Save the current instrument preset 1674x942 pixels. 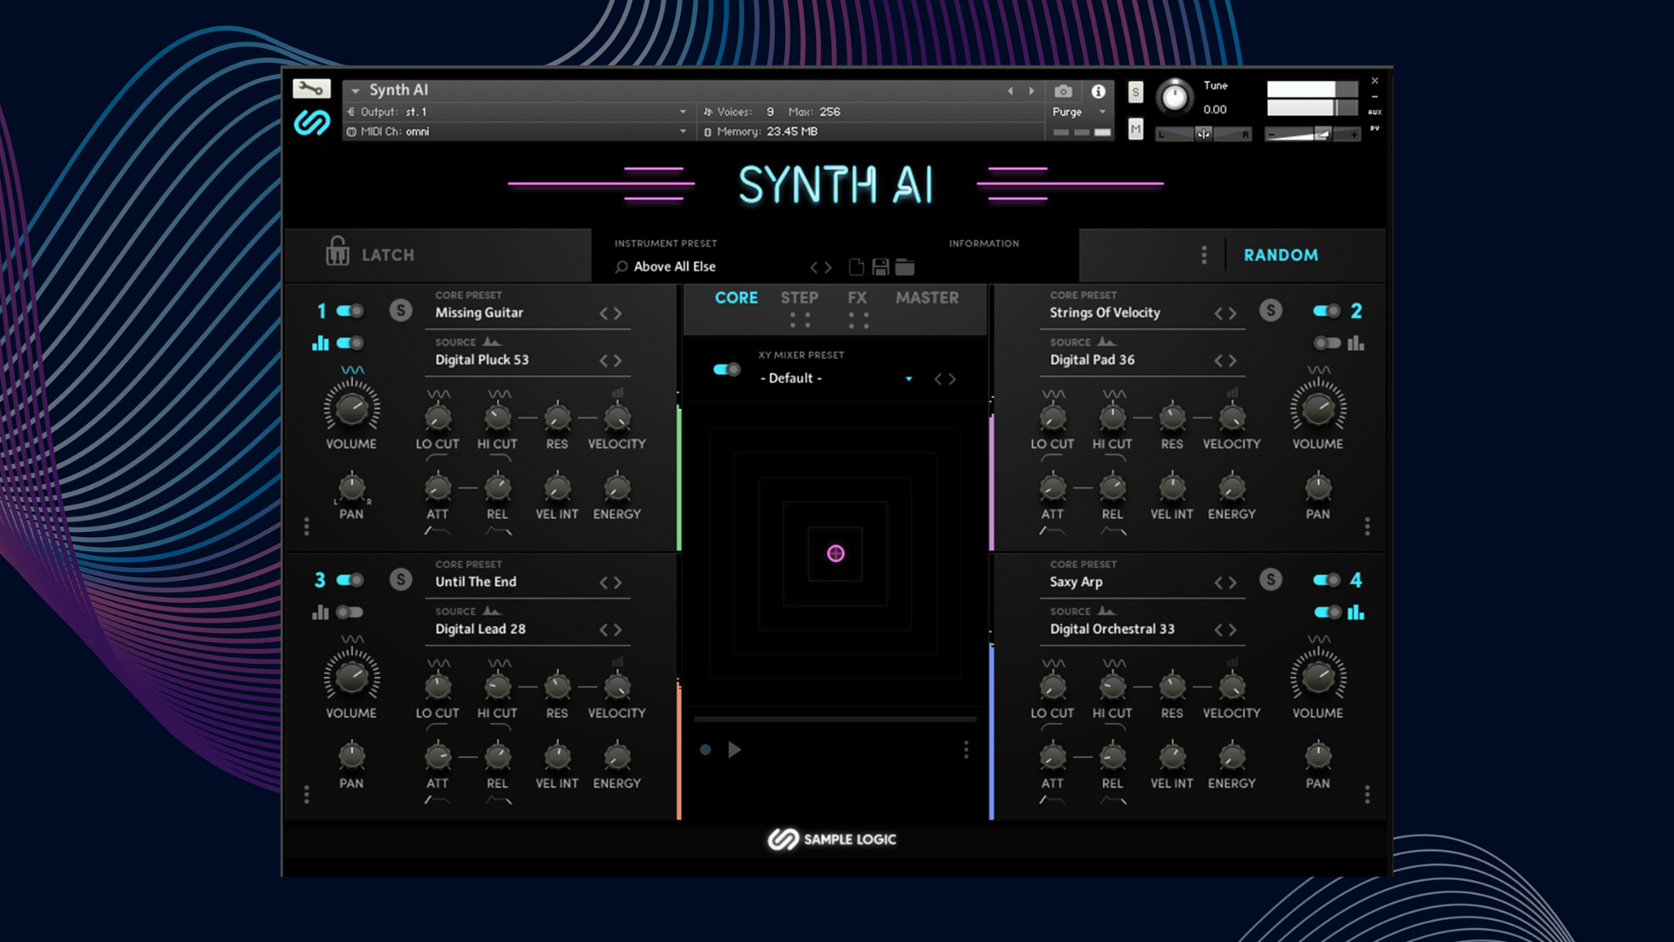(881, 268)
